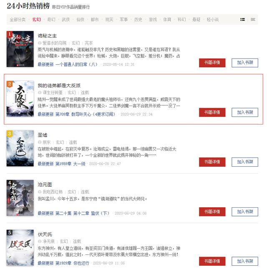Click author icon beside 辰东
This screenshot has height=272, width=267.
tap(40, 142)
